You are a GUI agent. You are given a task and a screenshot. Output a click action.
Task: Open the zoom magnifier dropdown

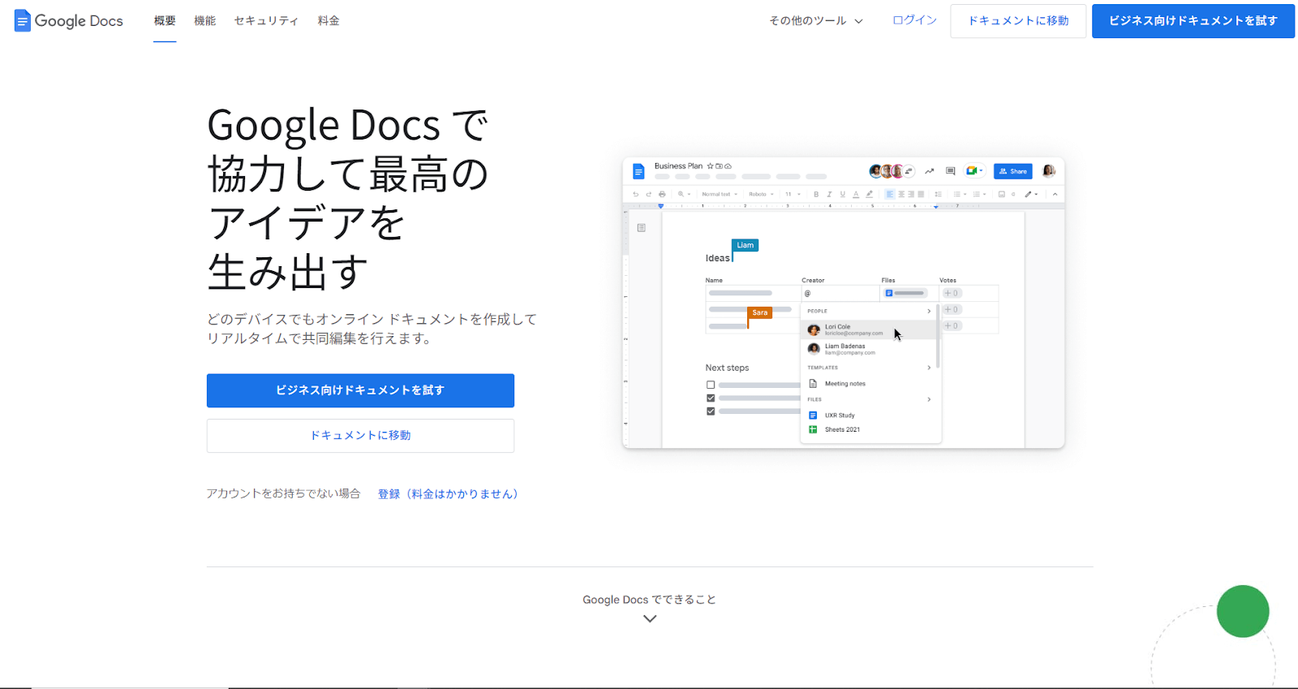click(x=684, y=194)
